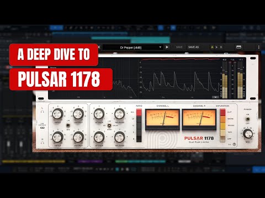This screenshot has height=198, width=265.
Task: Select the TAPE saturation mode
Action: point(222,132)
